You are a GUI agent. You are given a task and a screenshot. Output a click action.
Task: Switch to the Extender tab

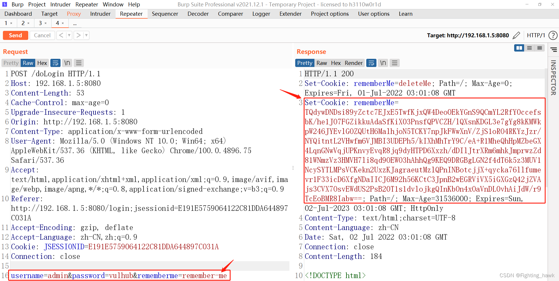point(291,14)
